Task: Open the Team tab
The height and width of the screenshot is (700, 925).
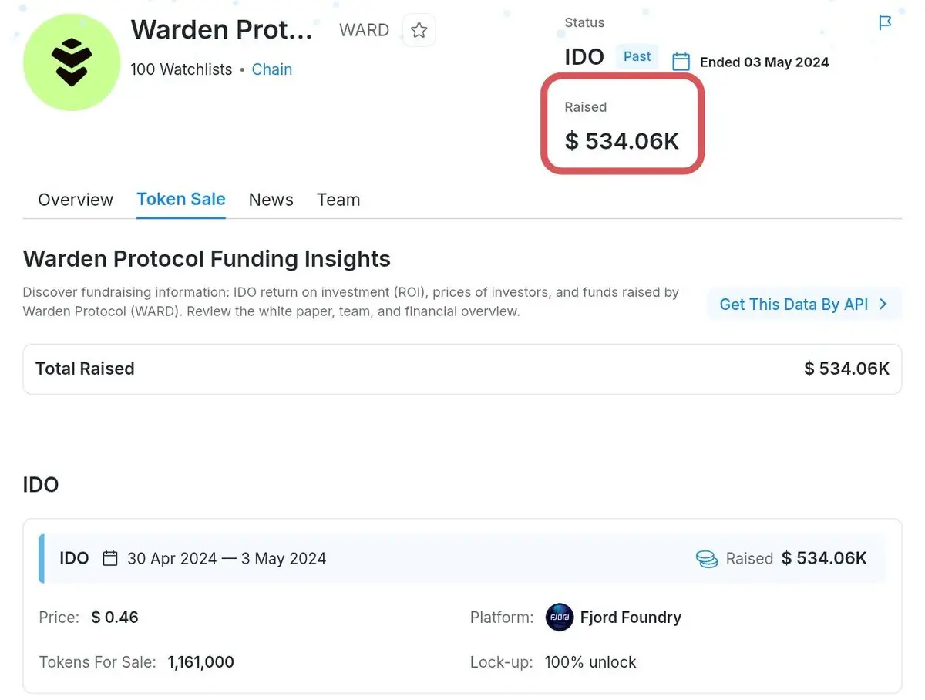Action: tap(338, 200)
